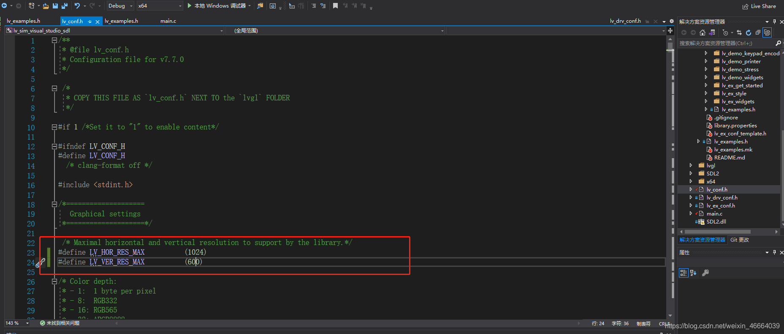The image size is (784, 334).
Task: Toggle a bookmark on the current line
Action: pos(335,6)
